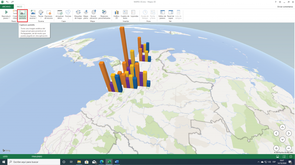
Task: Click the tallest orange bar on map
Action: (x=124, y=44)
